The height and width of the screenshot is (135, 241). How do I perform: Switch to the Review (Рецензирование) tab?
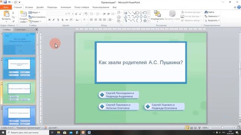tap(101, 7)
